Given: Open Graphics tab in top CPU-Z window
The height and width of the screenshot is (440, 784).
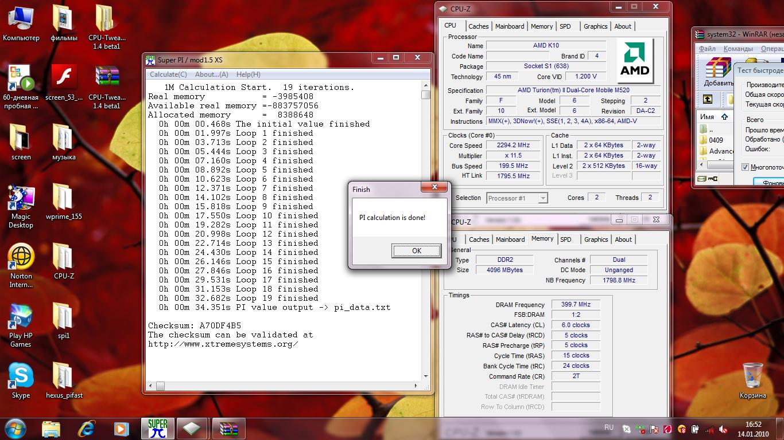Looking at the screenshot, I should click(x=595, y=26).
